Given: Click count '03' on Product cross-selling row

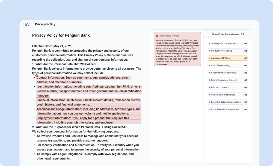Looking at the screenshot, I should [x=245, y=51].
